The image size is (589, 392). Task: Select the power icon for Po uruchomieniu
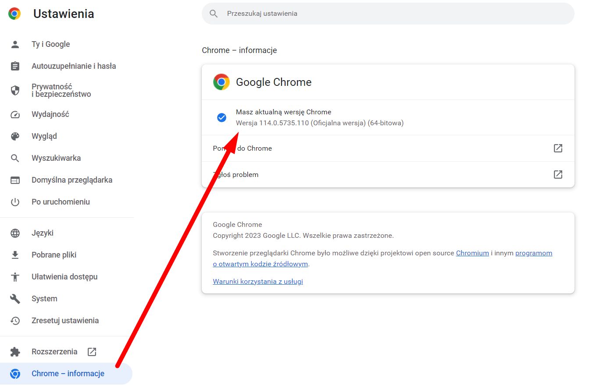pyautogui.click(x=15, y=201)
